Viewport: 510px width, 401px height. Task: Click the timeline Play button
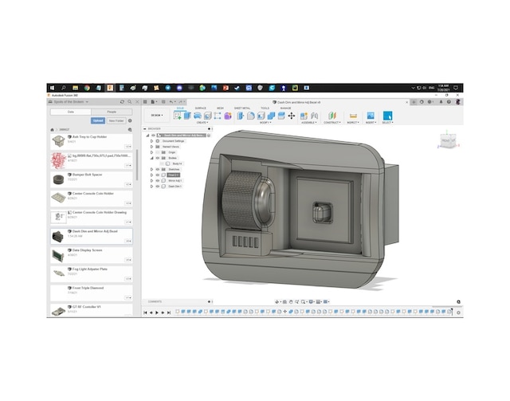[157, 313]
